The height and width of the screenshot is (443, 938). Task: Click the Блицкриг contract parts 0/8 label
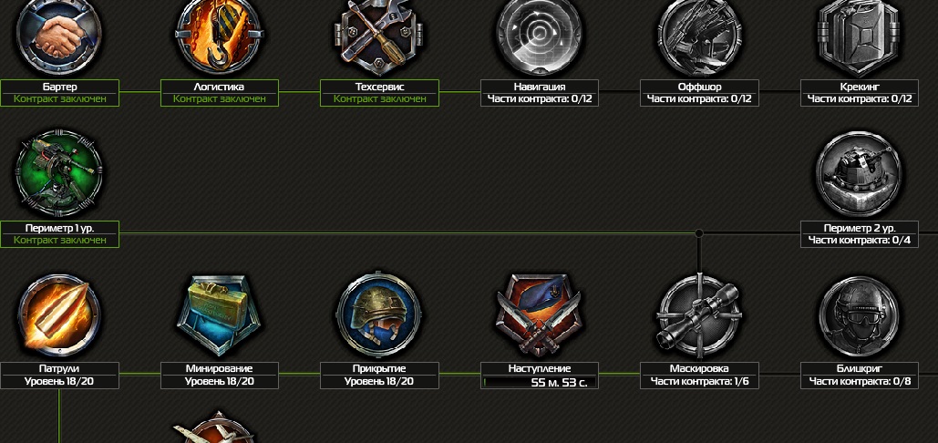(x=860, y=382)
